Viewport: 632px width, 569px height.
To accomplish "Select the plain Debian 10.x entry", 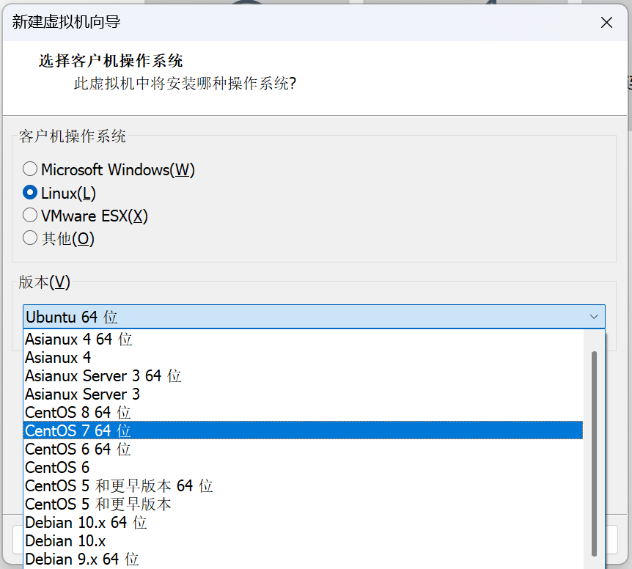I will click(x=303, y=541).
